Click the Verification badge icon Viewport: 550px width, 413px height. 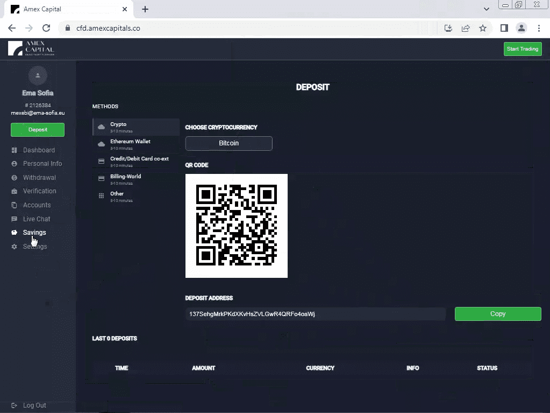click(15, 191)
